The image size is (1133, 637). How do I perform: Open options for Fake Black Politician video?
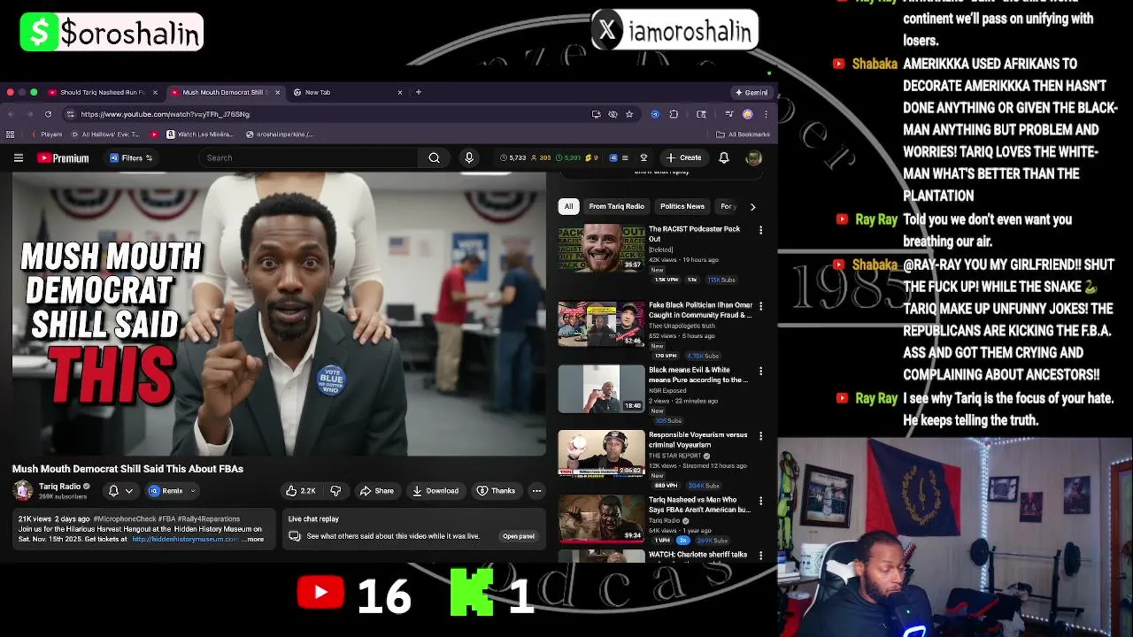(760, 306)
